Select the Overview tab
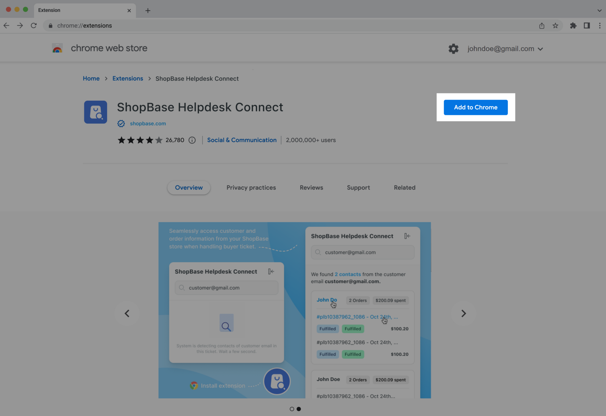 189,188
